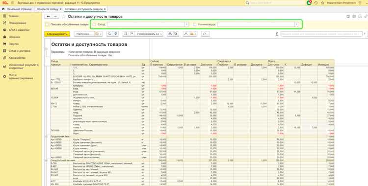Close the 'Остатки и доступность товаров' tab
The height and width of the screenshot is (186, 368).
click(105, 9)
